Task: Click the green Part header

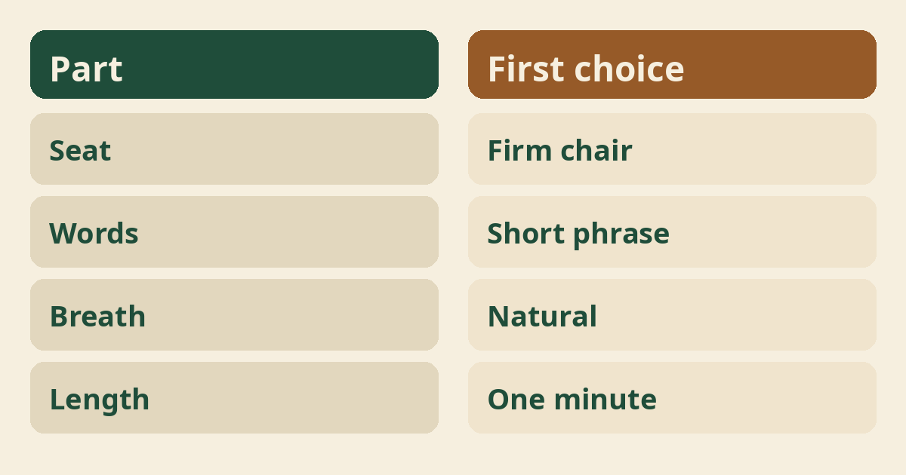Action: coord(234,64)
